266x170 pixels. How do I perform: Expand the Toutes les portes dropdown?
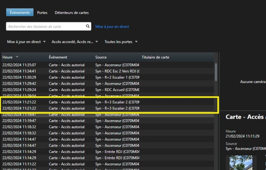tap(121, 42)
